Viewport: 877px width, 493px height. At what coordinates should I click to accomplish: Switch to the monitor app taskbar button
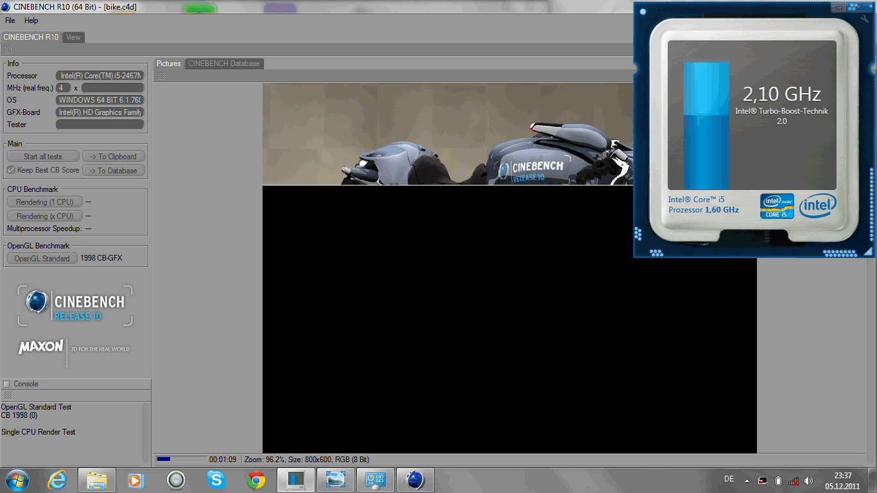point(296,480)
